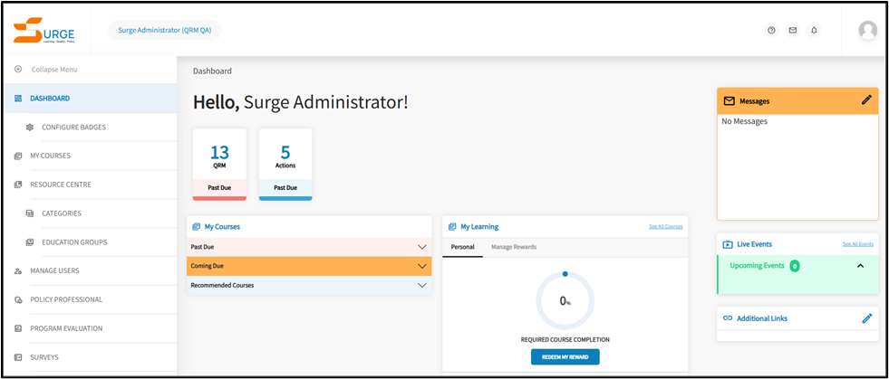Open the notifications bell icon
Screen dimensions: 889x379
tap(814, 30)
